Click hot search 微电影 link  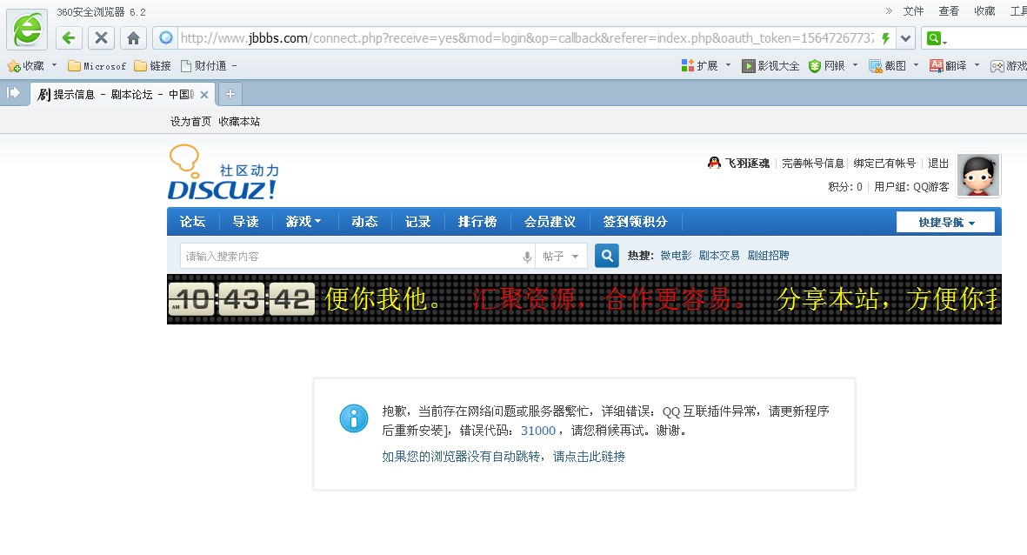(676, 256)
